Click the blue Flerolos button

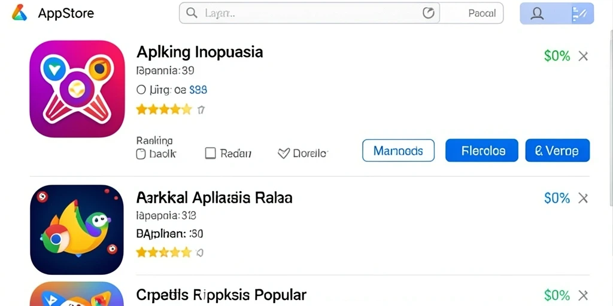(x=482, y=150)
